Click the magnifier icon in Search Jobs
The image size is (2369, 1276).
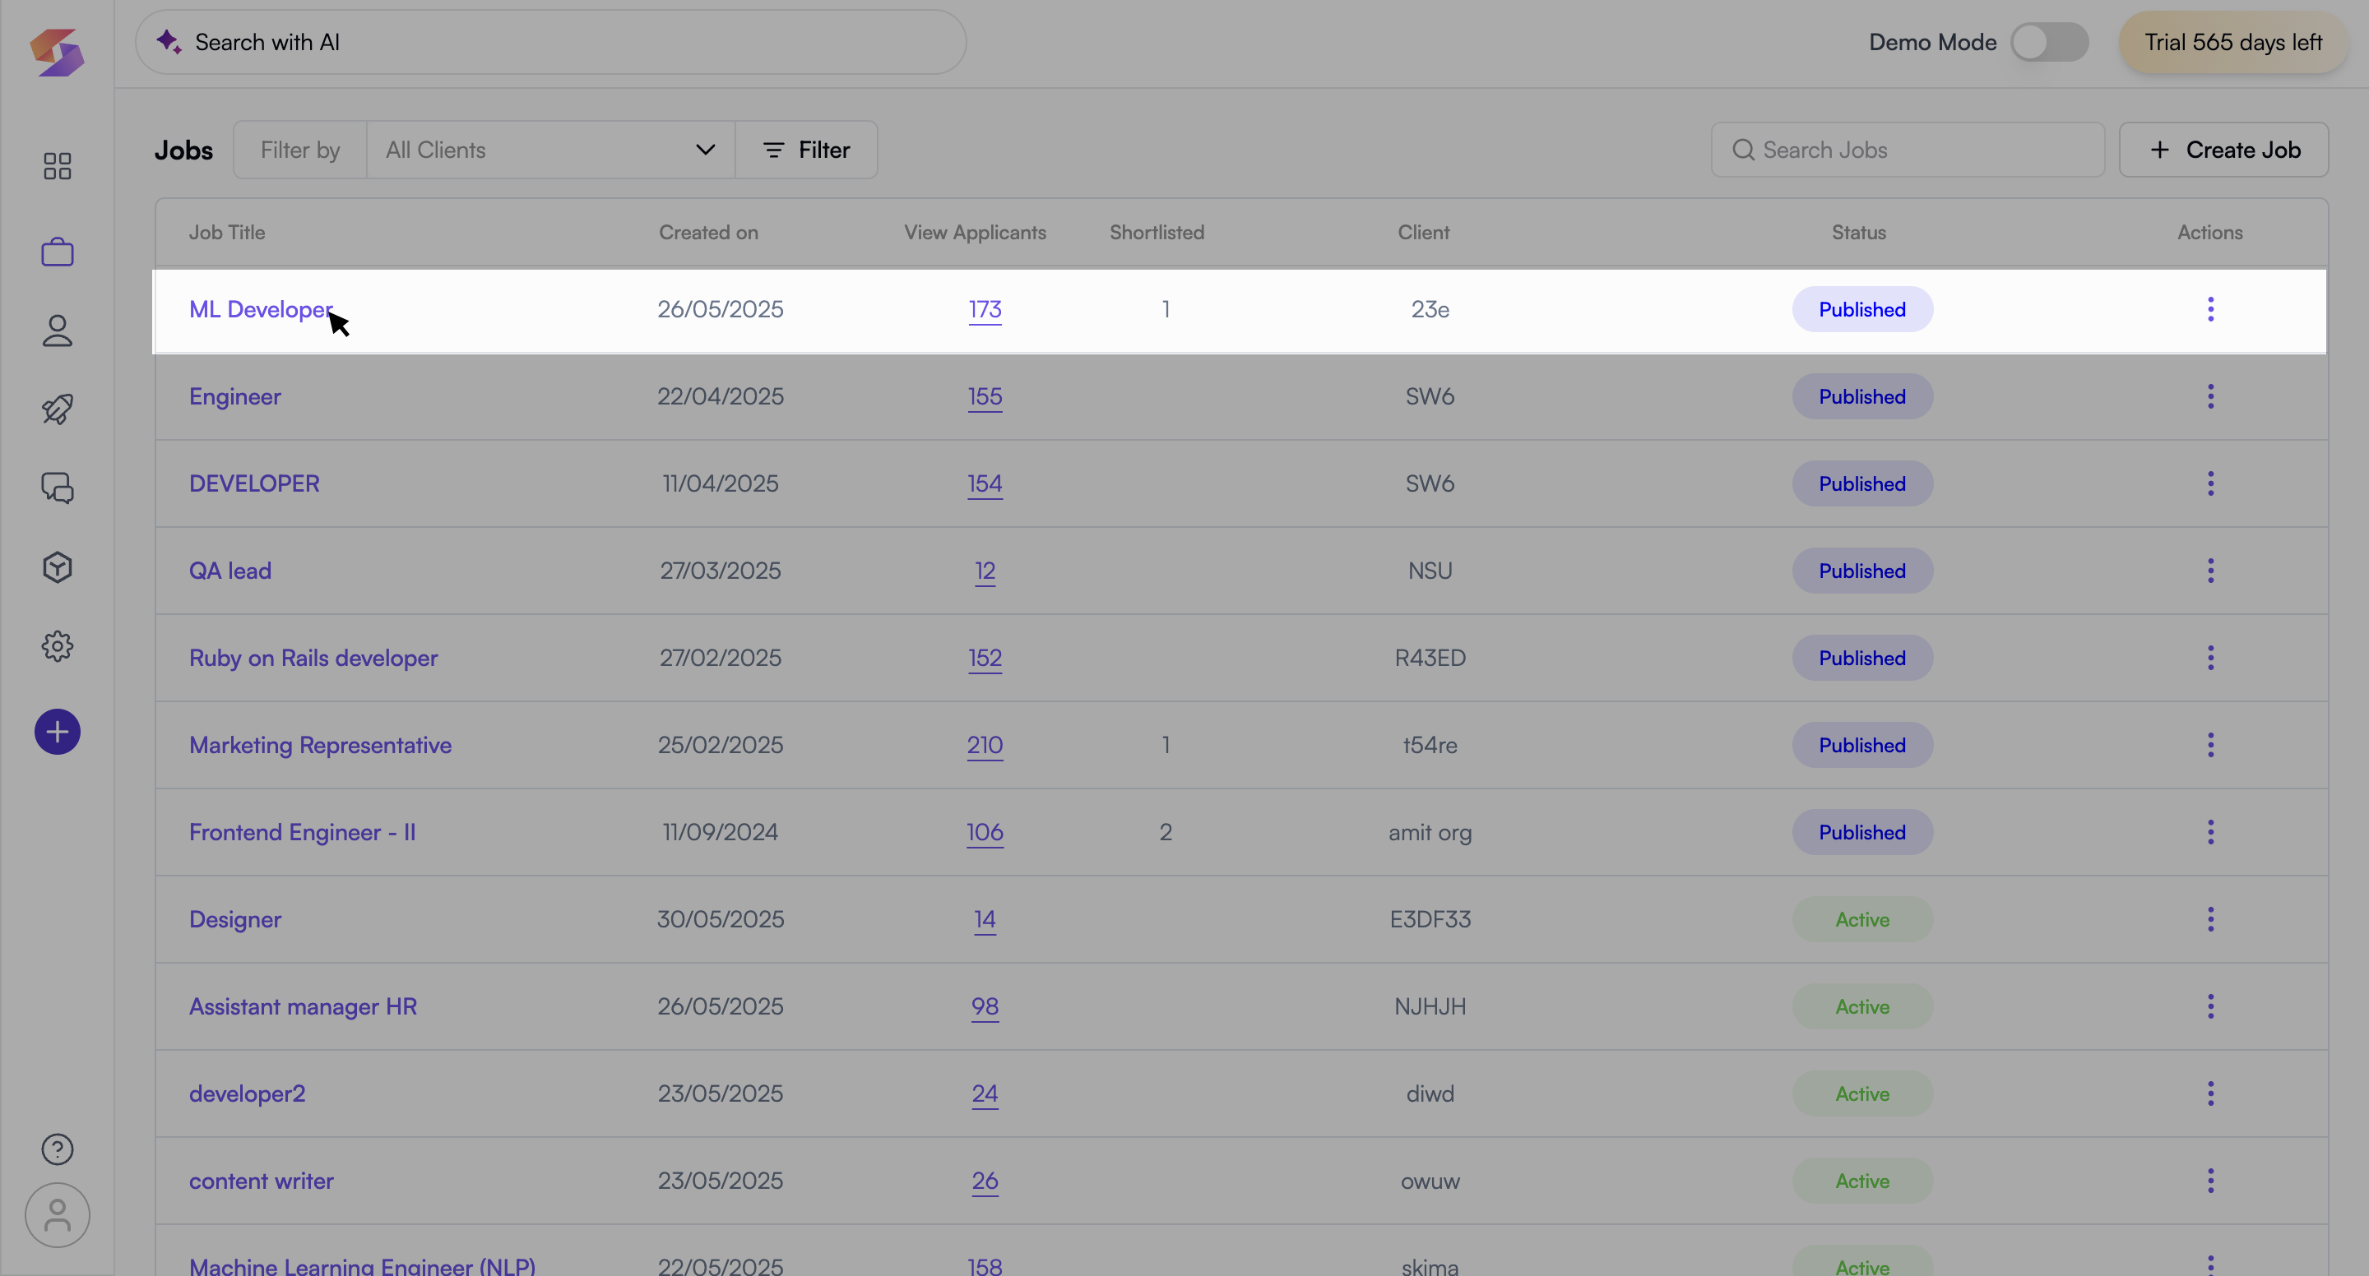tap(1743, 150)
